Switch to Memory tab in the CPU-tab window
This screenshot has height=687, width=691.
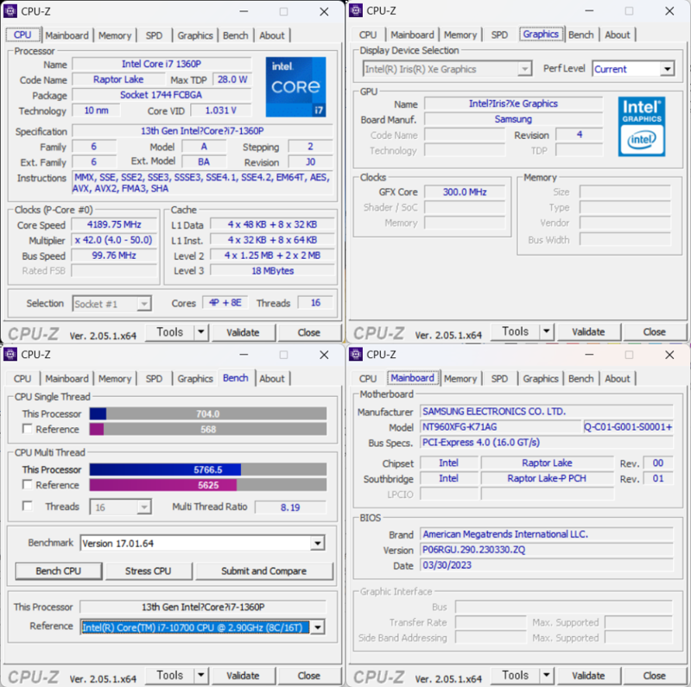[x=115, y=35]
